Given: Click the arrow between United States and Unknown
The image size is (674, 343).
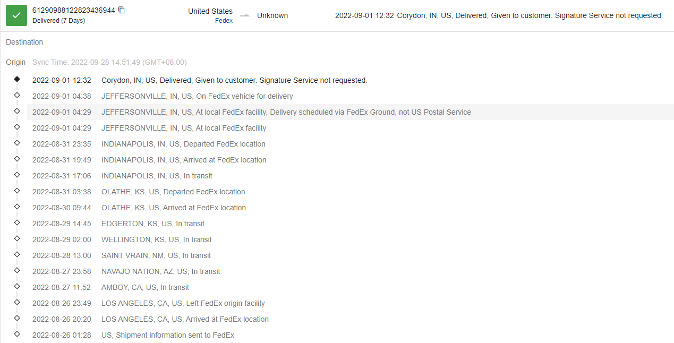Looking at the screenshot, I should tap(245, 15).
